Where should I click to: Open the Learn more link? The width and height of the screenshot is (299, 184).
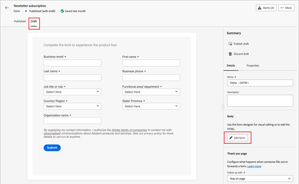(x=254, y=166)
